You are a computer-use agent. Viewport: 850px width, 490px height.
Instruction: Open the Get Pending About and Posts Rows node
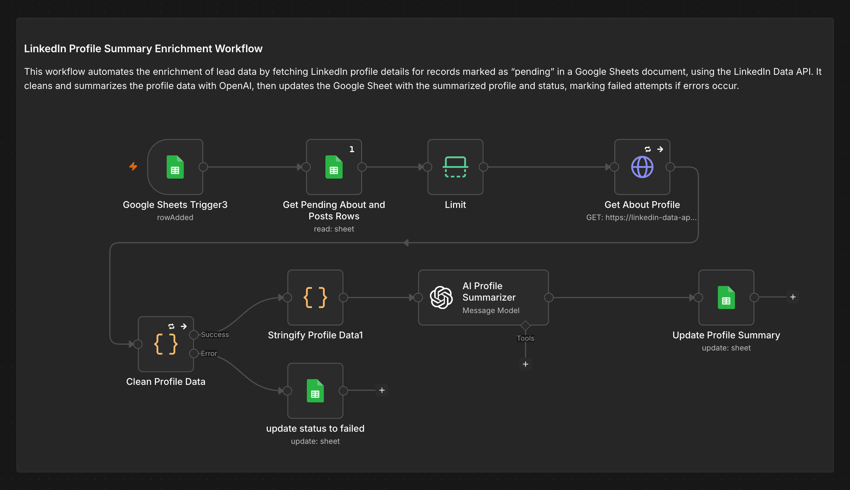click(334, 167)
